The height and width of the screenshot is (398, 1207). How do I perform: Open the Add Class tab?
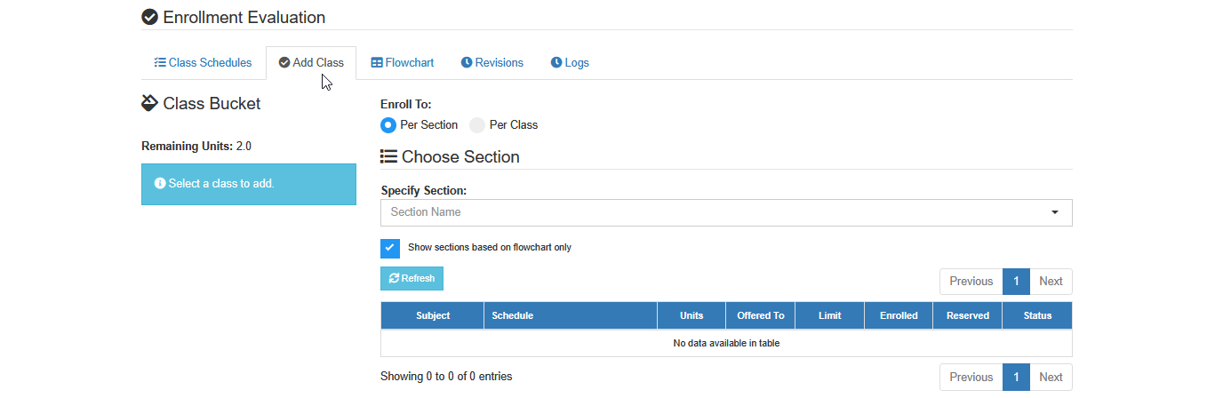(x=311, y=63)
